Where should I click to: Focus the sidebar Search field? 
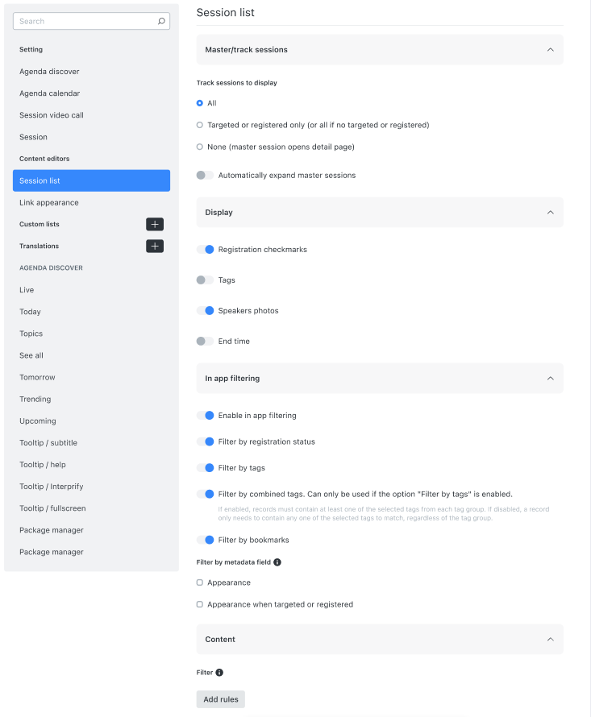pos(92,21)
